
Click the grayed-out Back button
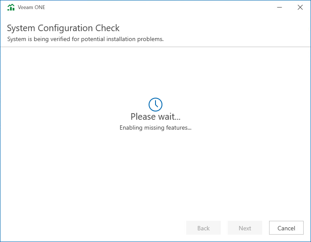pyautogui.click(x=203, y=228)
